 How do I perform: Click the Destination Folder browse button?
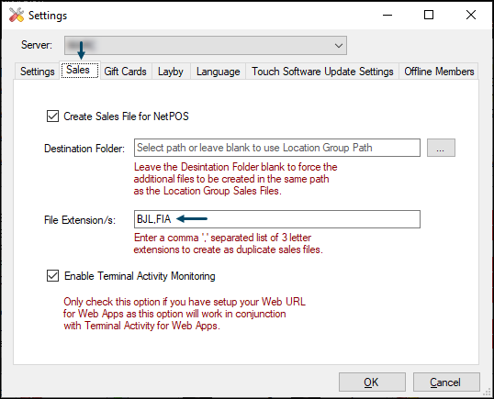click(441, 148)
